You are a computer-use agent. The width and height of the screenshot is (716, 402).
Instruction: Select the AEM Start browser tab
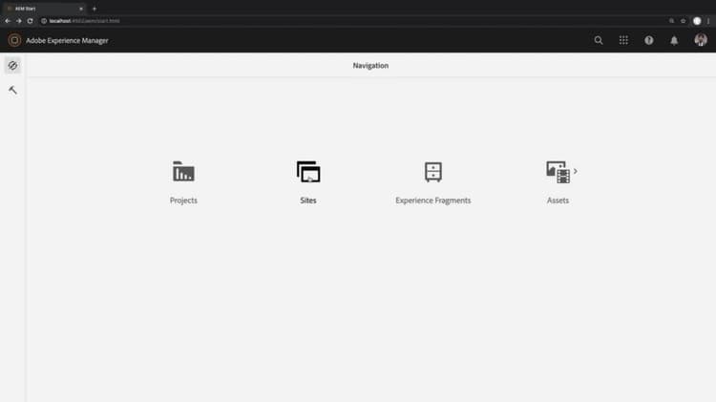(45, 9)
